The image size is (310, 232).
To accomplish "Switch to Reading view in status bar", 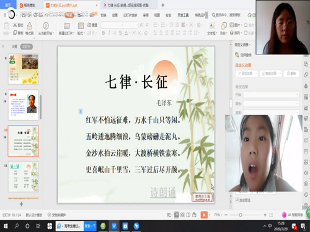I will [x=188, y=215].
